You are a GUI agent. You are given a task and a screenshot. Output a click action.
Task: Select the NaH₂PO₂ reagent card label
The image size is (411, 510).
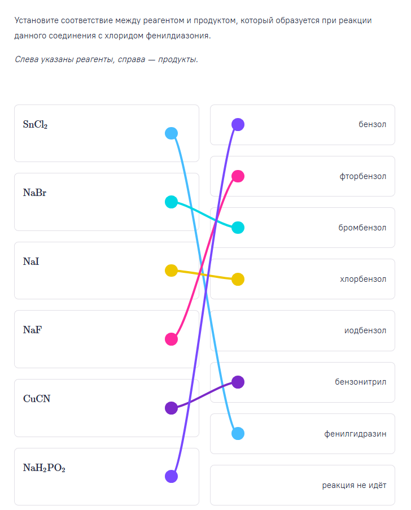44,468
